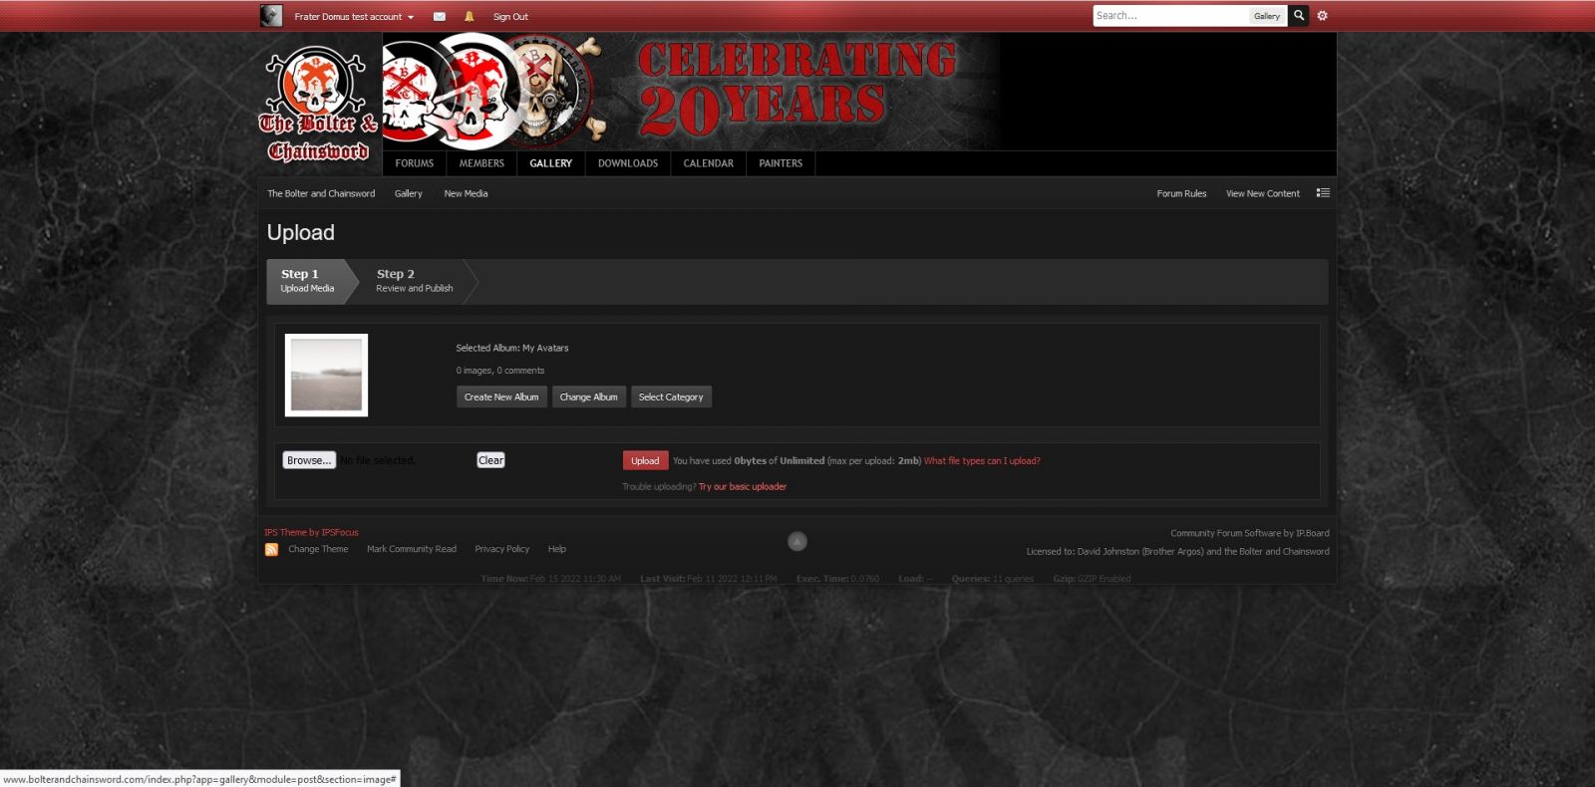Click the My Avatars album thumbnail
The width and height of the screenshot is (1595, 787).
[326, 375]
